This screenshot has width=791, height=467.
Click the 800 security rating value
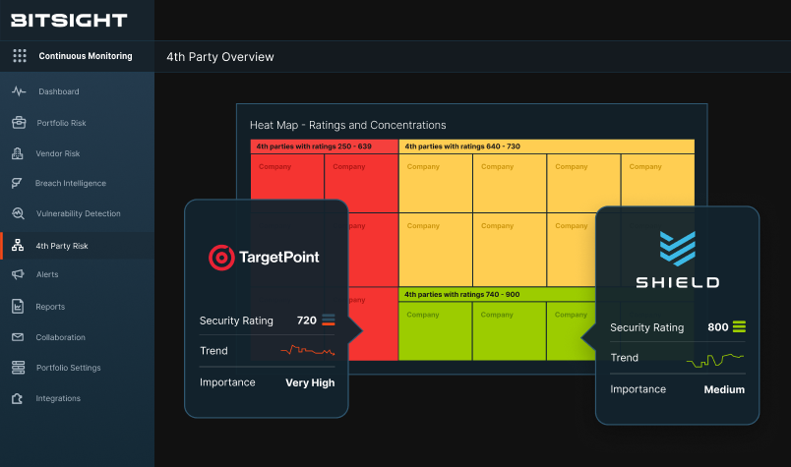(718, 327)
